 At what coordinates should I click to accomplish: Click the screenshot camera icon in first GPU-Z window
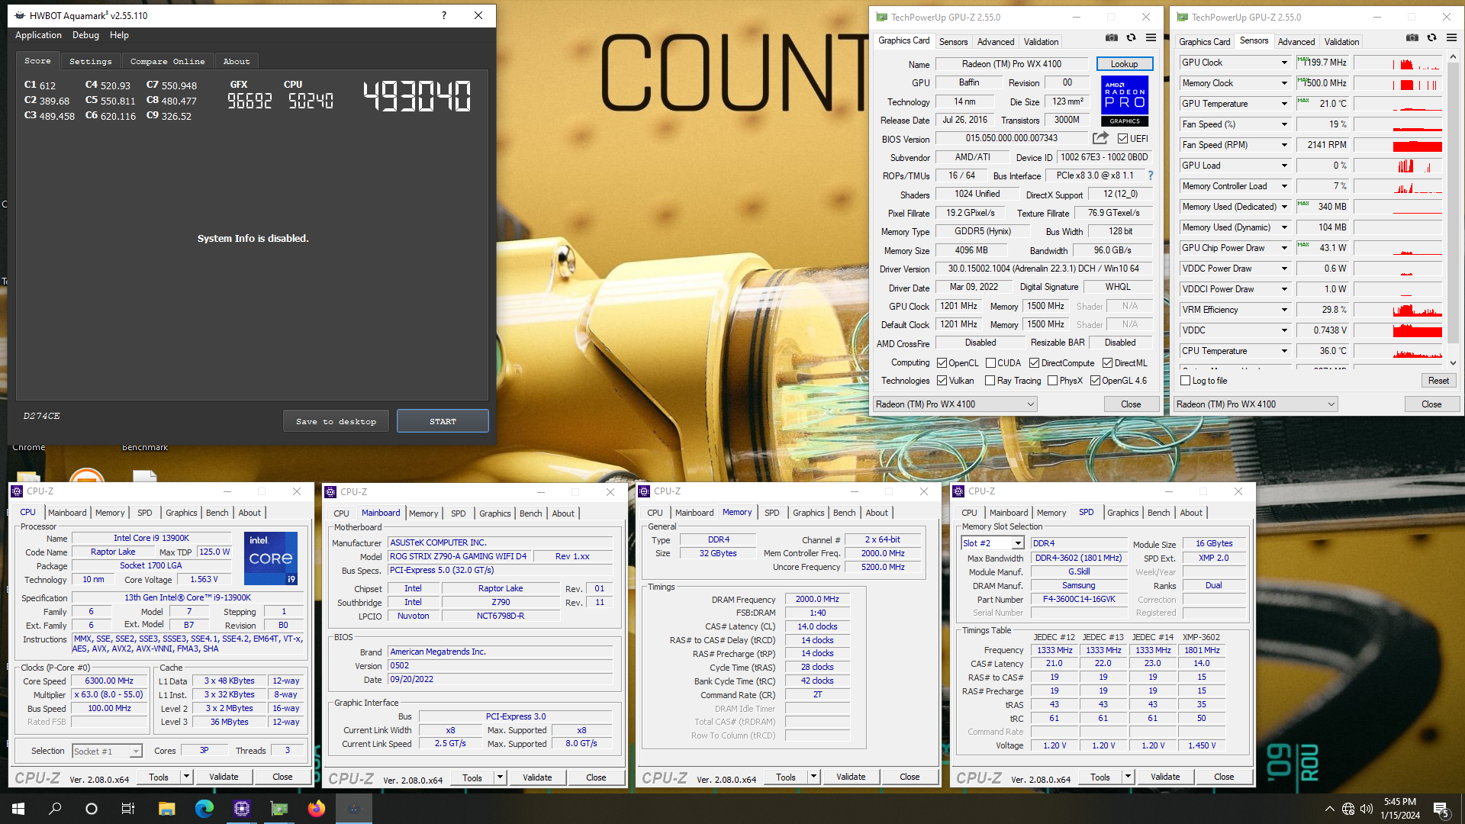point(1112,37)
